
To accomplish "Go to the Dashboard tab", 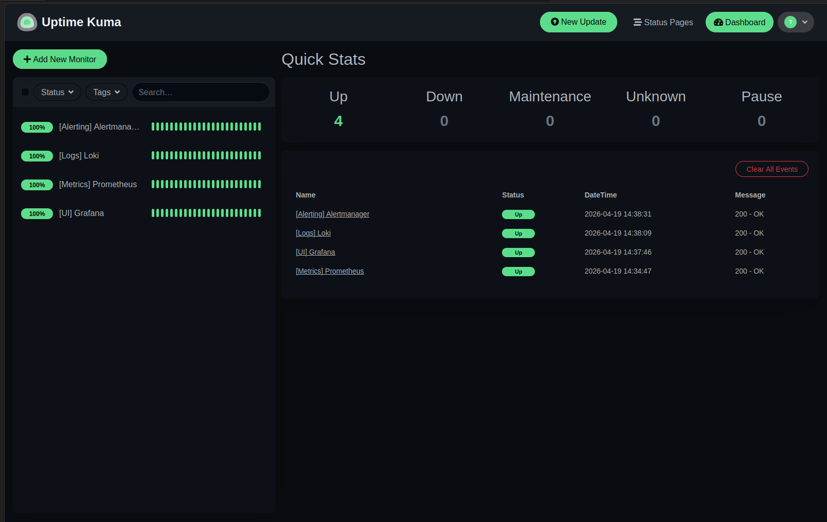I will [739, 22].
